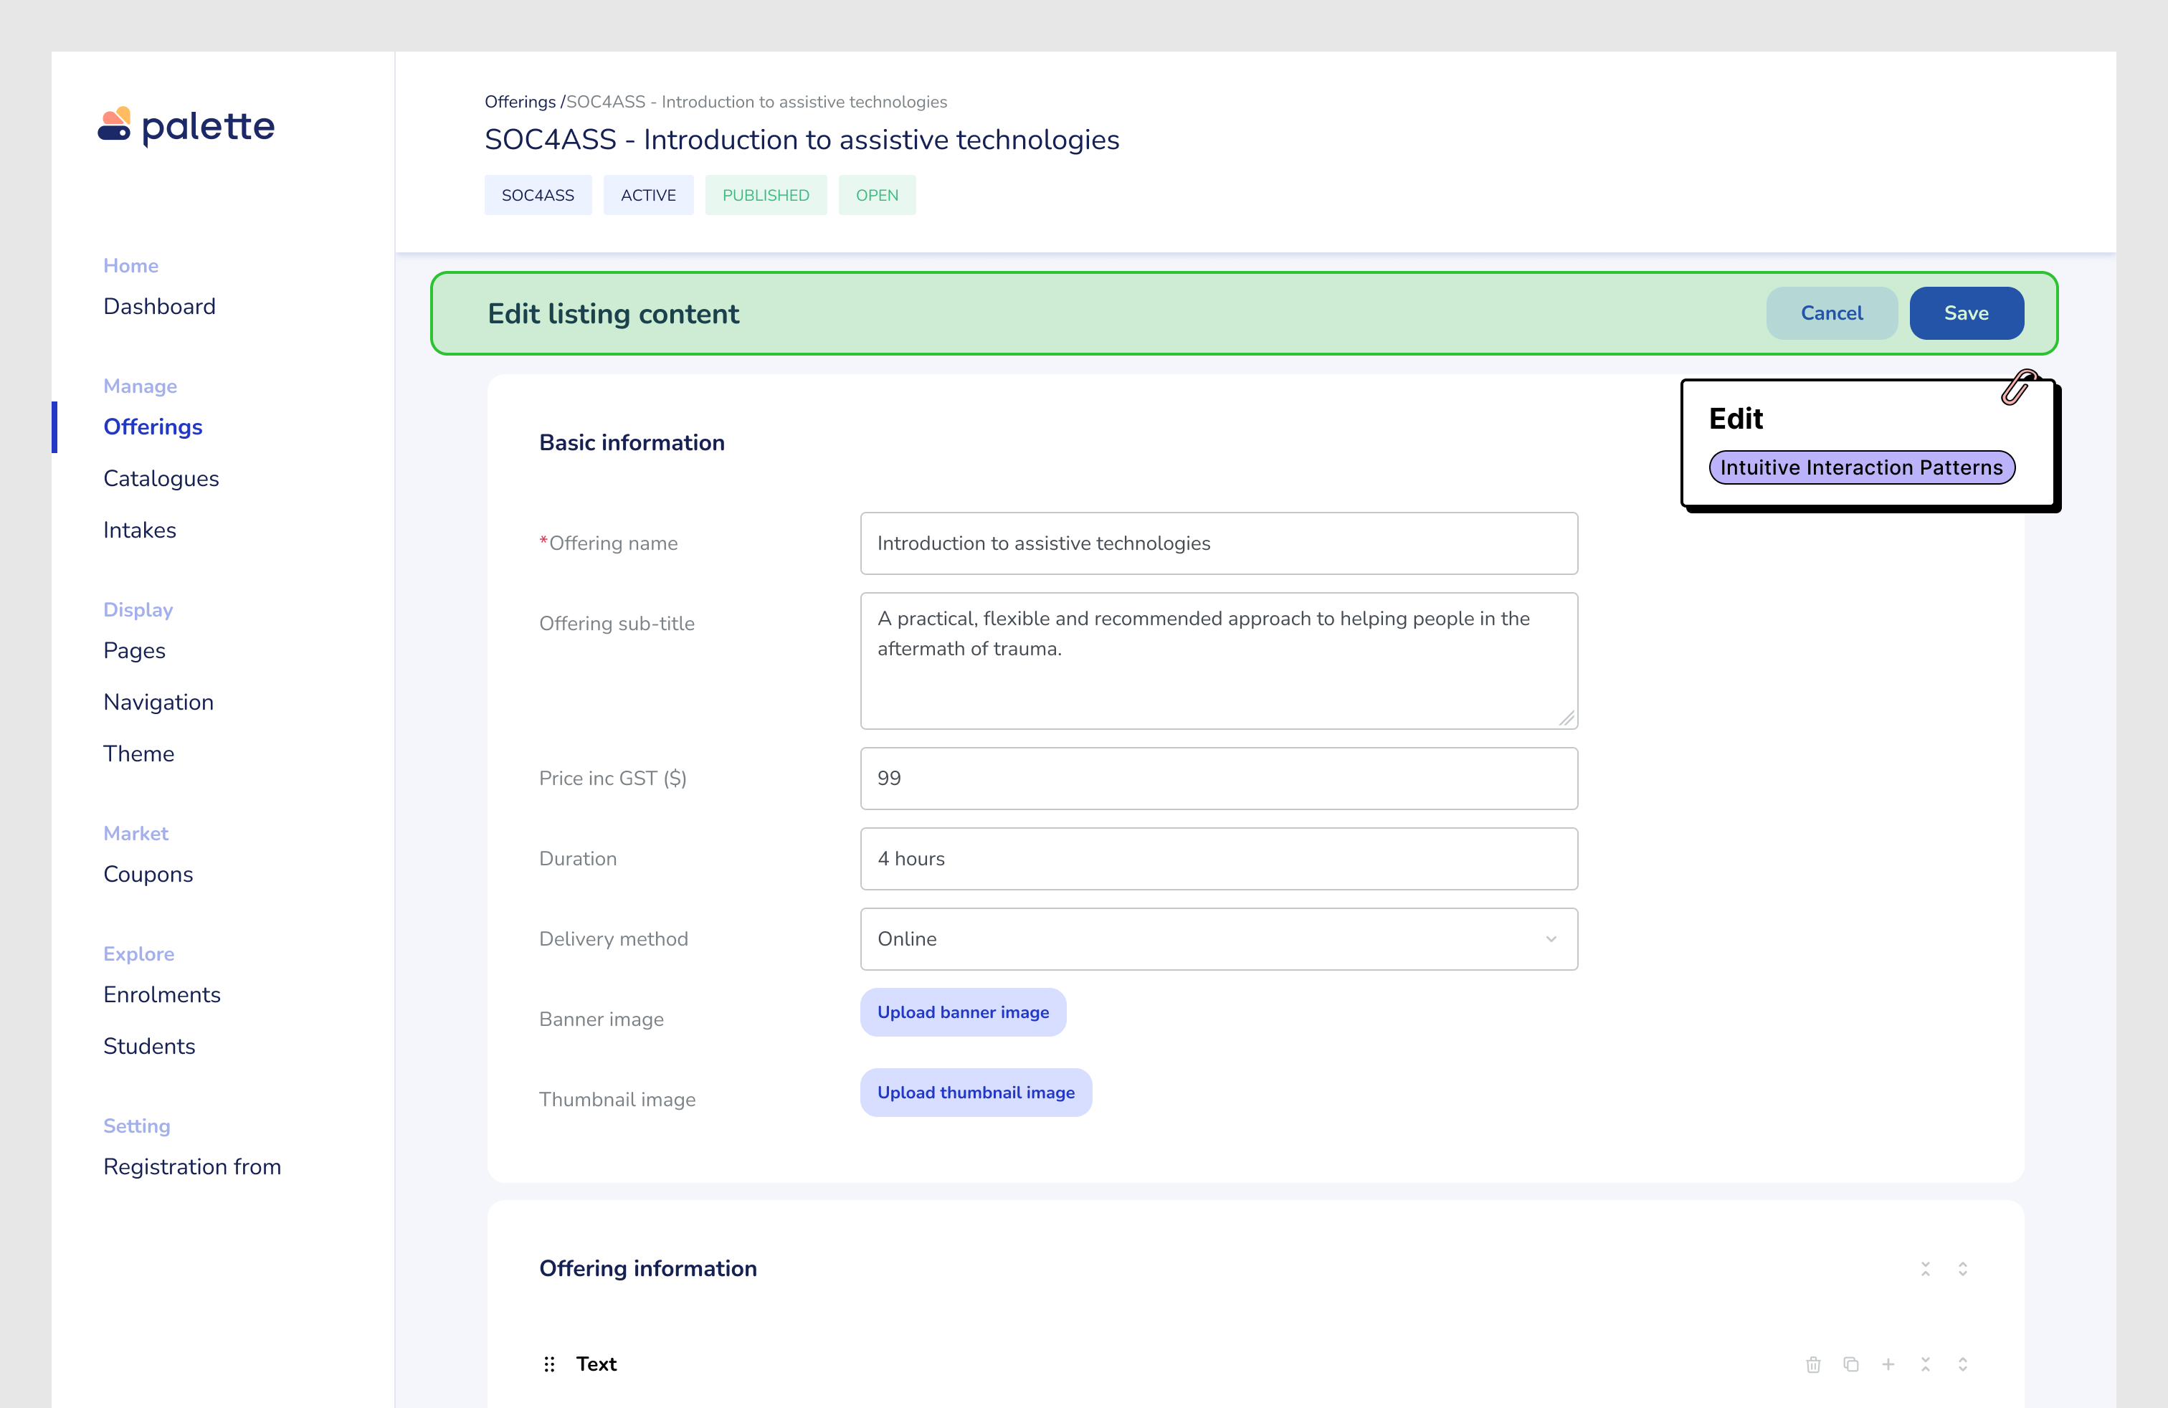Click the ACTIVE status tag
The width and height of the screenshot is (2168, 1408).
647,195
